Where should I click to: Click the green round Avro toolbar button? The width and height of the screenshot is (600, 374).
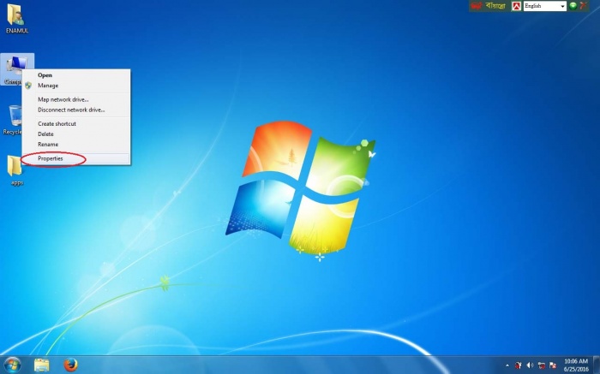573,6
